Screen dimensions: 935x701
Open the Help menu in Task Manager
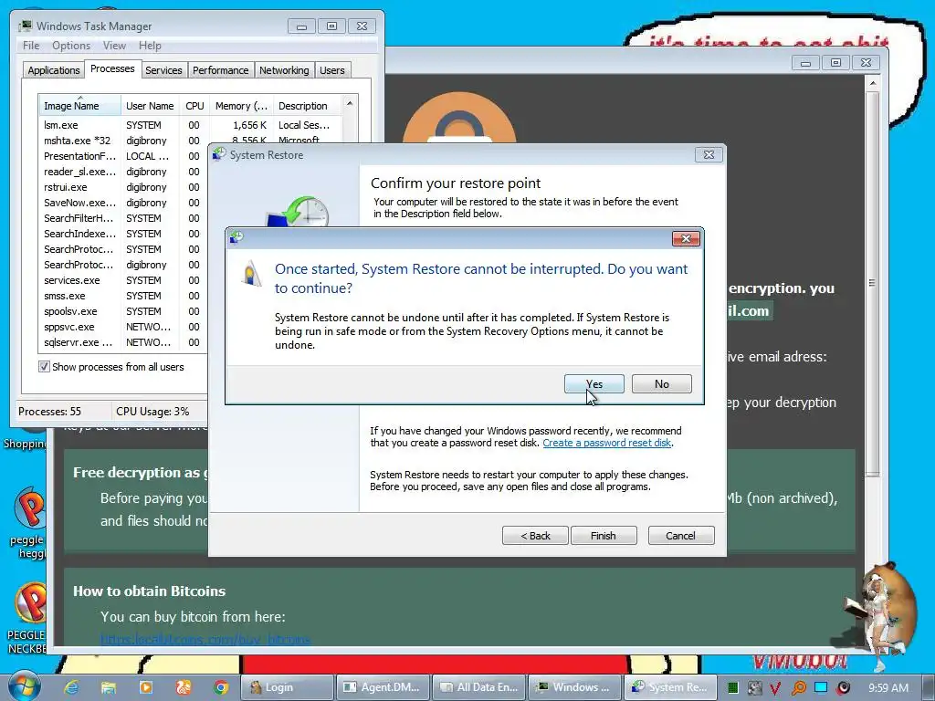150,46
